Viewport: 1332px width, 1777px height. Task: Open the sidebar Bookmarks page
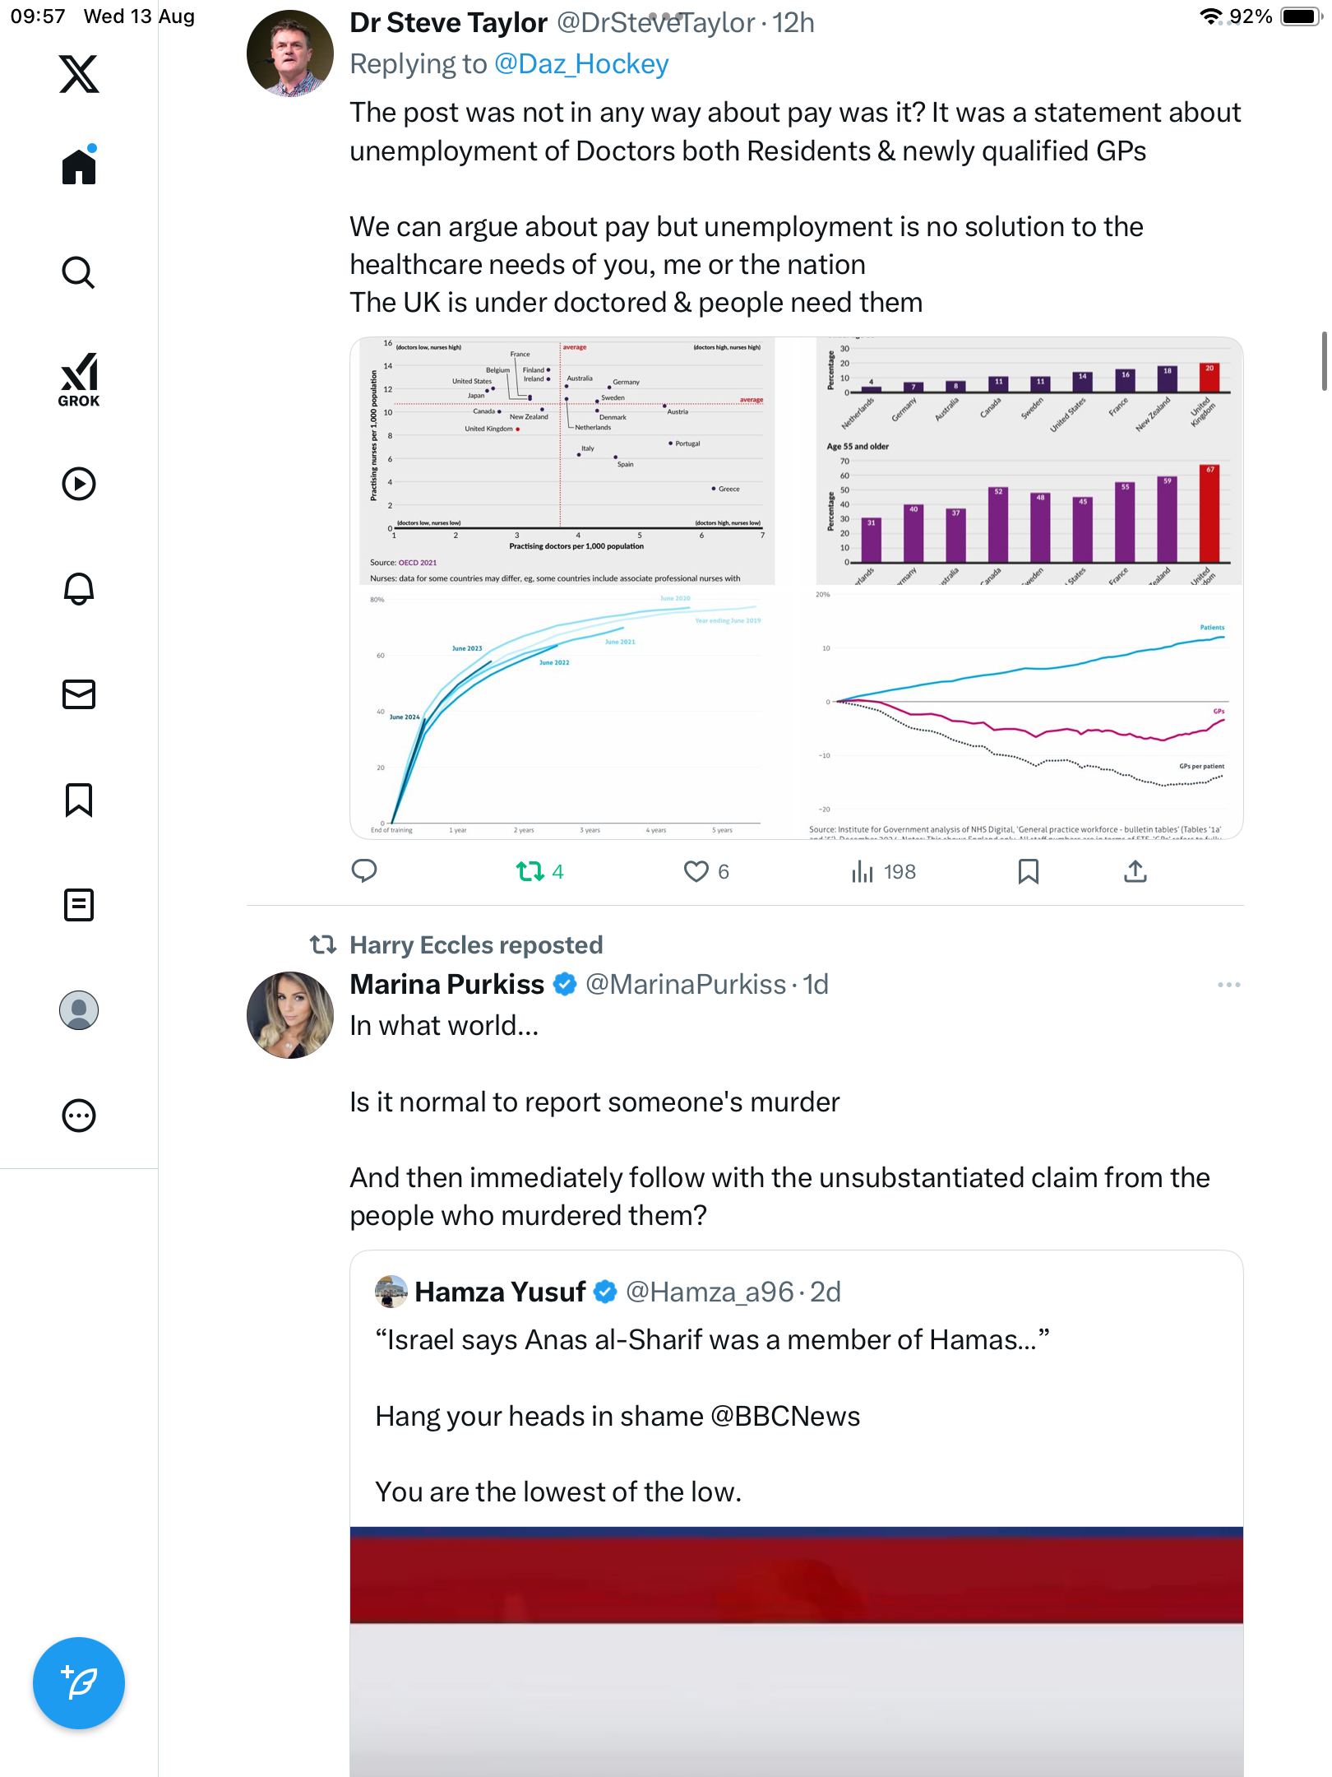coord(79,800)
